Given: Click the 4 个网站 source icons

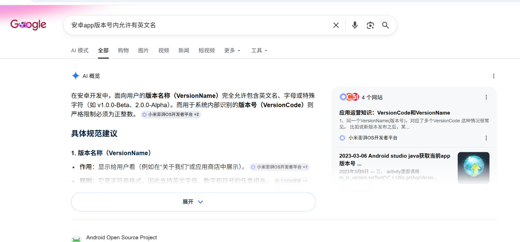Looking at the screenshot, I should tap(349, 97).
